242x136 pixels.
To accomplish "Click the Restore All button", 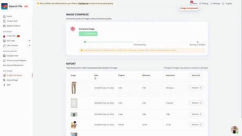I will coord(196,76).
